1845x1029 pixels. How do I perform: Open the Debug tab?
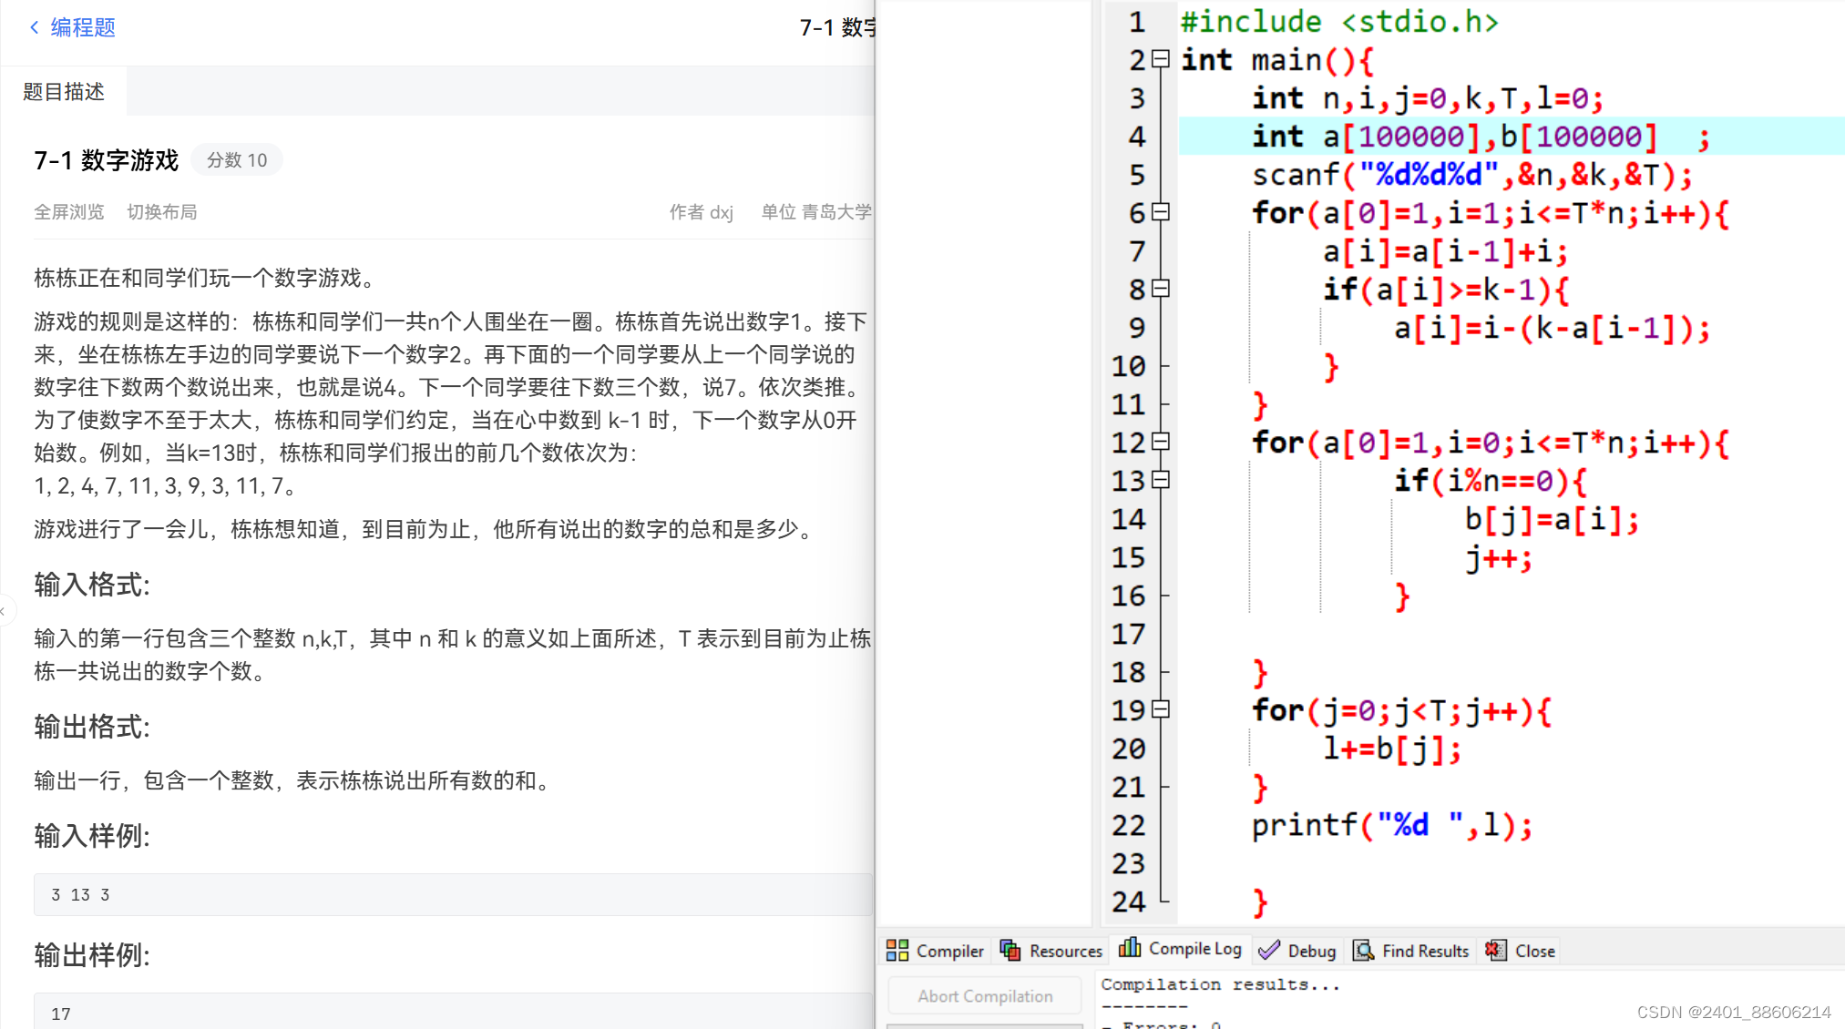click(x=1297, y=951)
